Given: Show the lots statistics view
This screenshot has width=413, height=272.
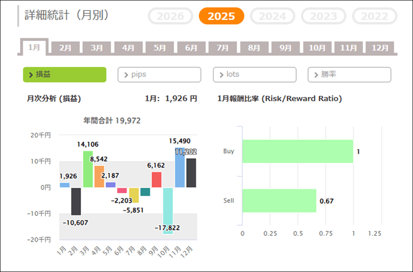Looking at the screenshot, I should 255,74.
